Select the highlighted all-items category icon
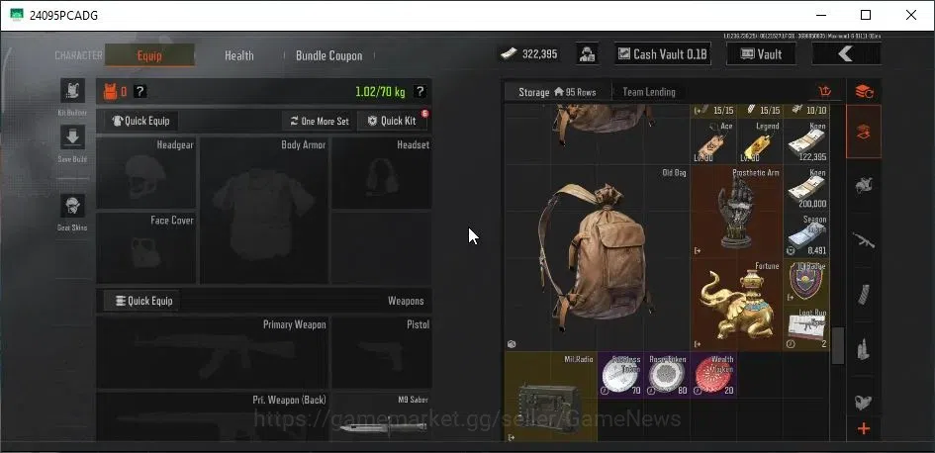The height and width of the screenshot is (453, 935). click(x=864, y=132)
